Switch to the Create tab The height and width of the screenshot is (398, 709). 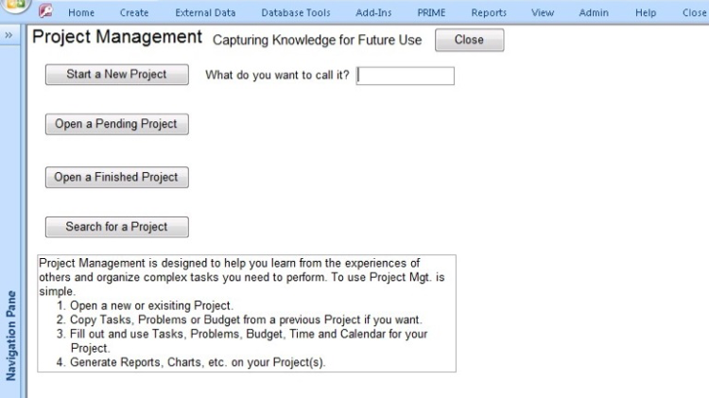pos(134,12)
